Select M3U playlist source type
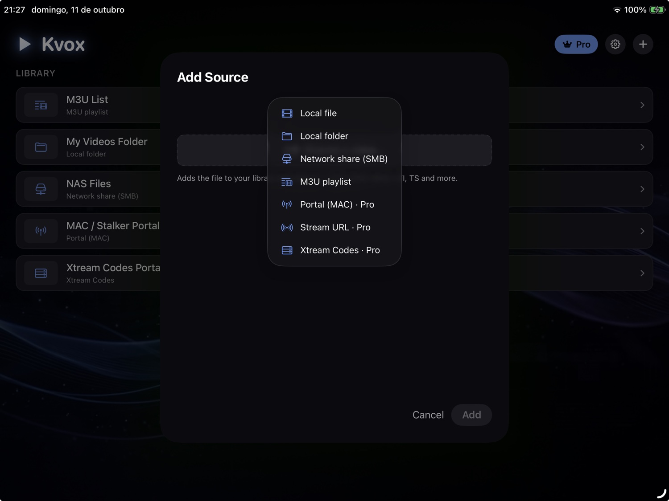This screenshot has width=669, height=501. coord(334,182)
